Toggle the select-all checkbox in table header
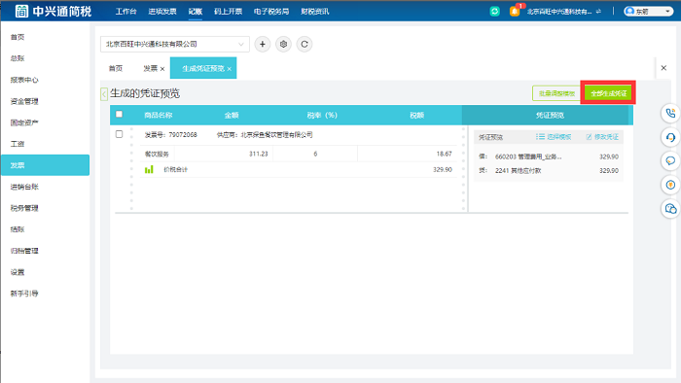This screenshot has height=383, width=681. (x=119, y=114)
